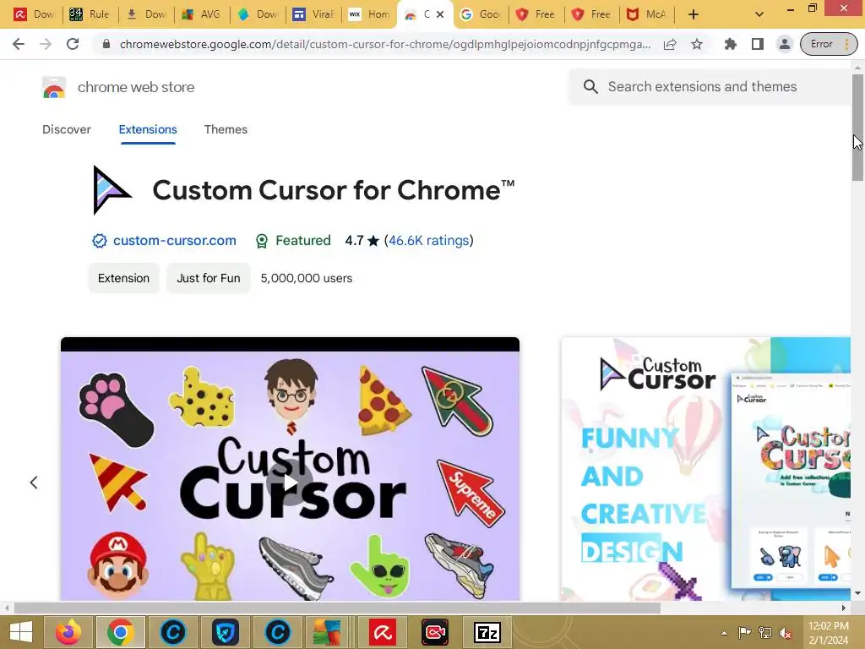Click the Custom Cursor extension logo
This screenshot has width=865, height=649.
pos(111,190)
